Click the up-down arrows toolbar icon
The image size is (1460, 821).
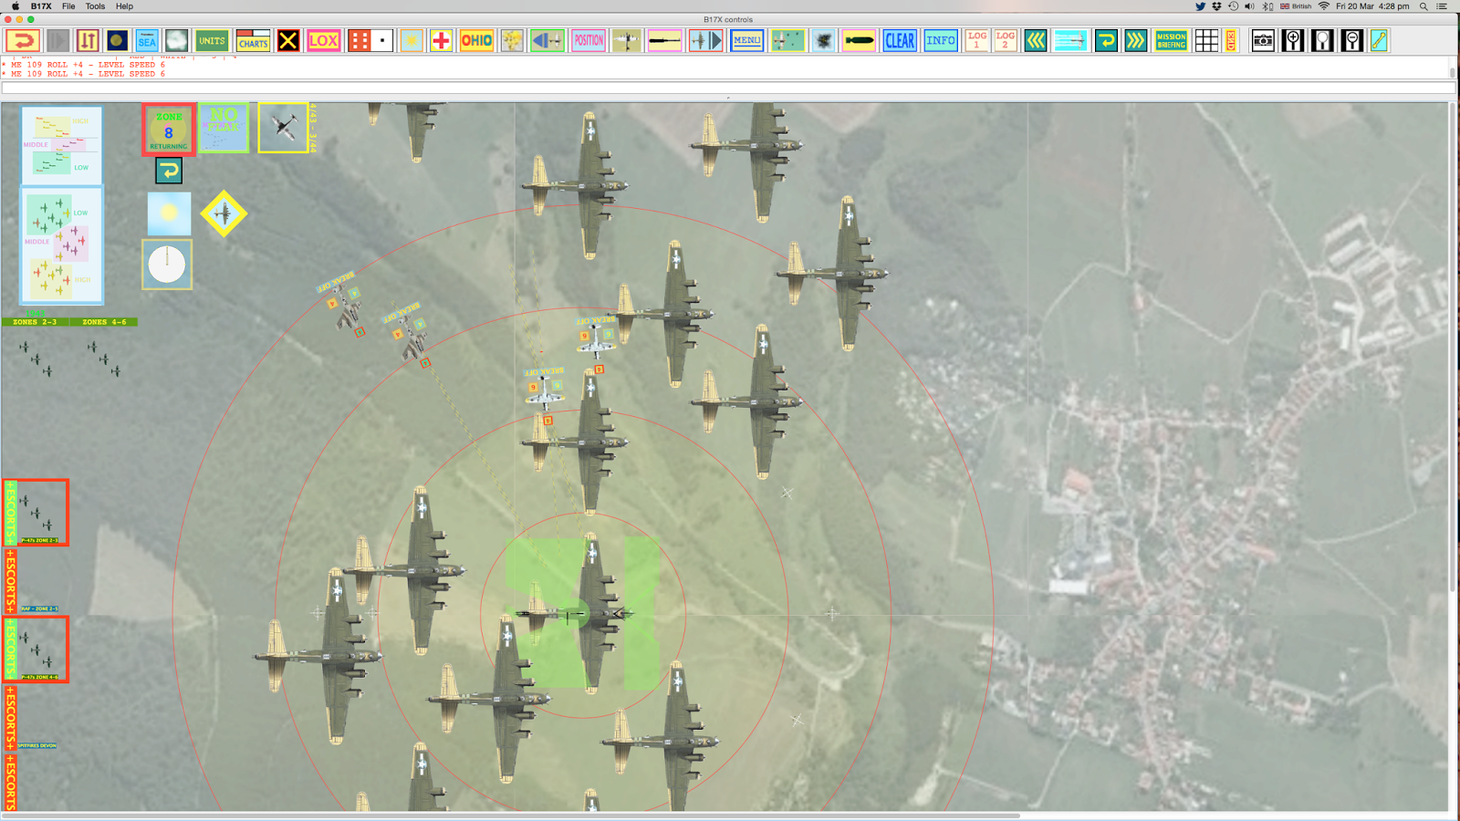(x=88, y=40)
